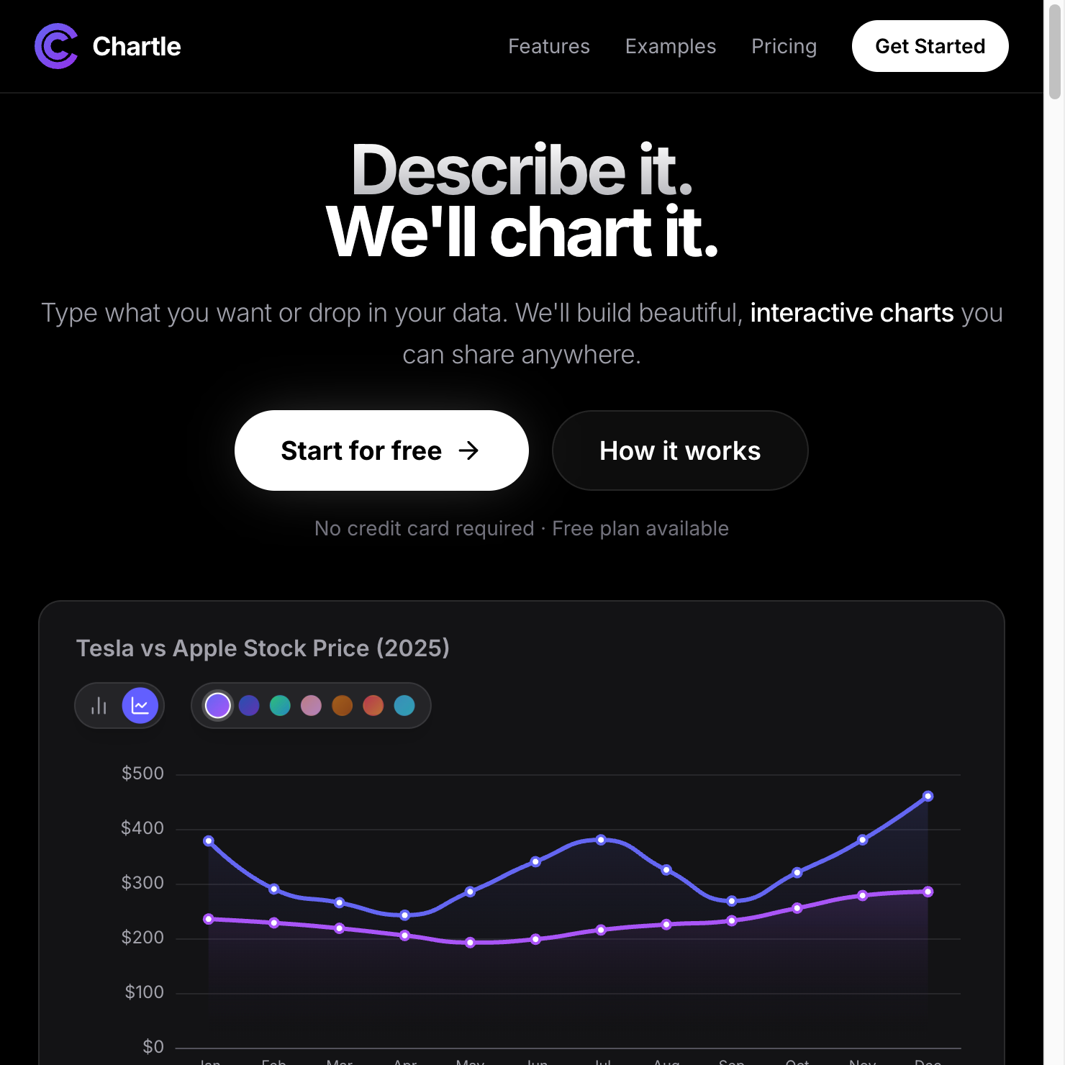Select the cyan color swatch

tap(404, 705)
